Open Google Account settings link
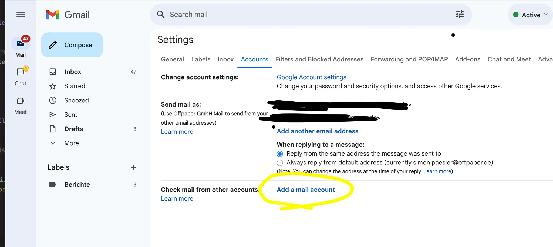Screen dimensions: 553x247 [x=311, y=77]
